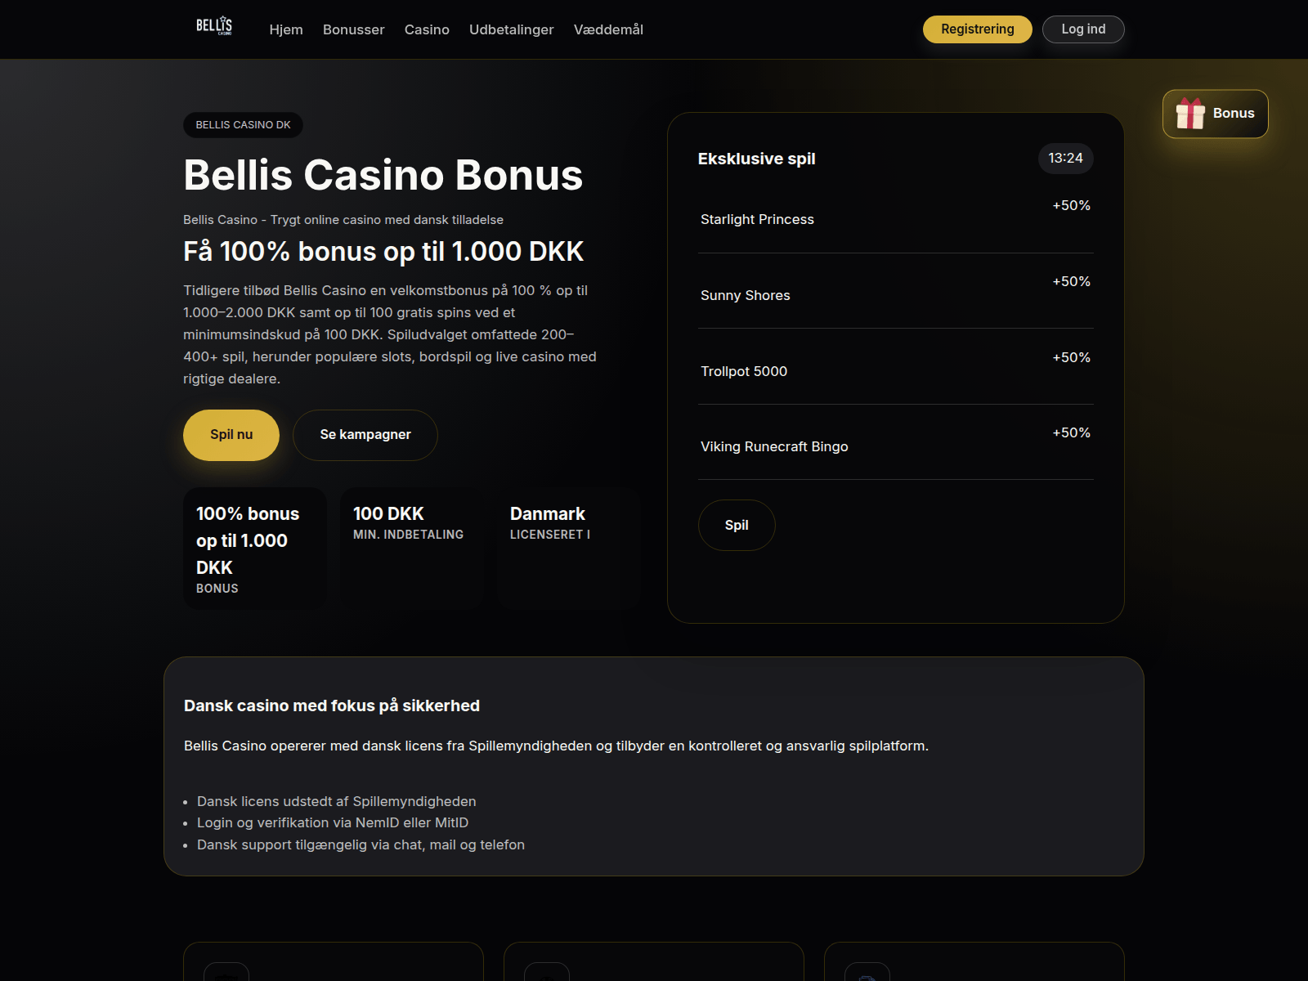The height and width of the screenshot is (981, 1308).
Task: Click the 100 DKK min. indbetaling card
Action: [x=412, y=549]
